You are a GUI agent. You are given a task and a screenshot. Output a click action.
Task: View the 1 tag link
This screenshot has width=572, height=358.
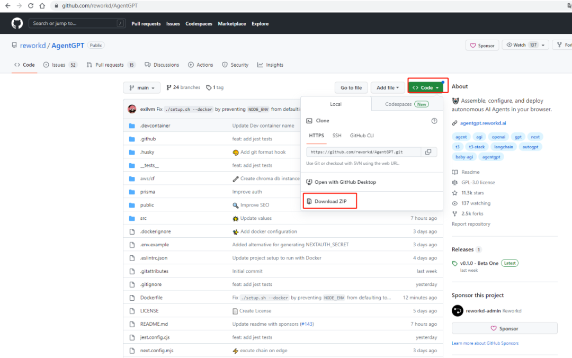(215, 87)
